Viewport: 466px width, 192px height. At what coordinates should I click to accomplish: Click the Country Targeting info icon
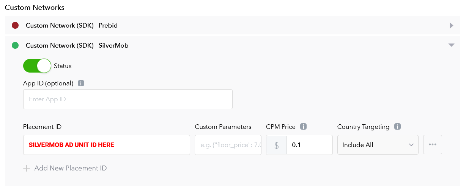pos(397,127)
